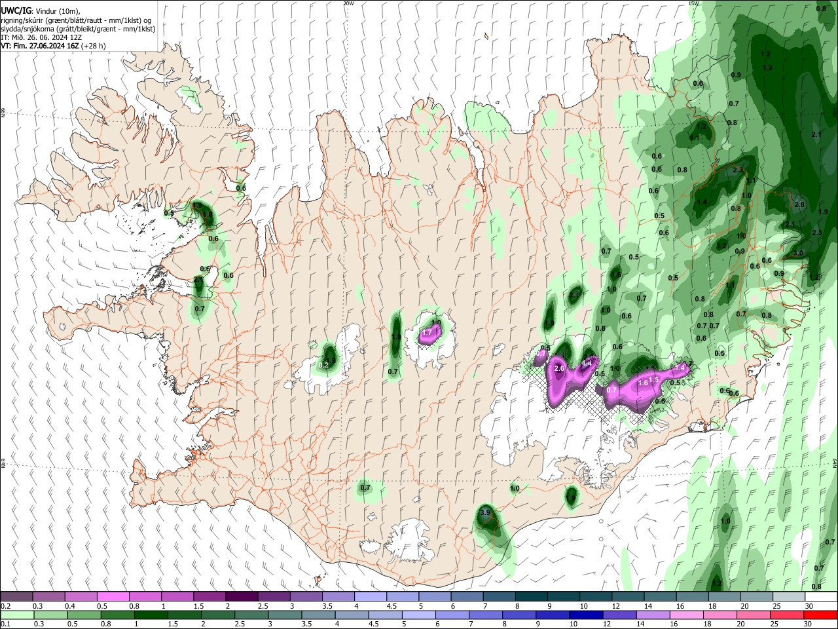Select the 'rigning/skúrir' legend description line
The height and width of the screenshot is (629, 838).
[x=75, y=20]
